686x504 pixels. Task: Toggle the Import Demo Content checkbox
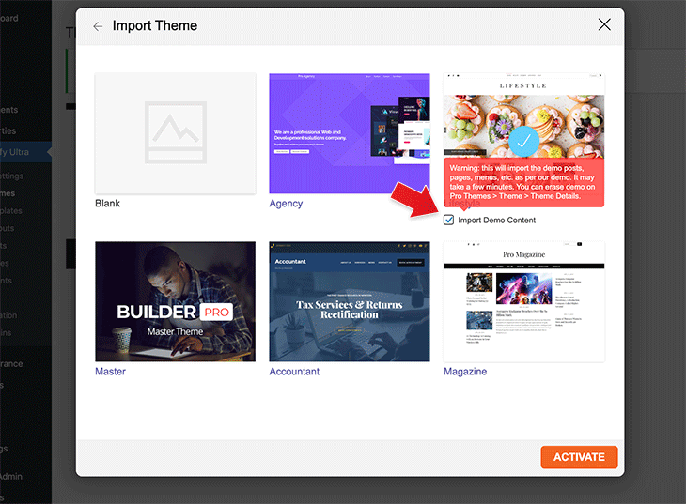[x=448, y=220]
